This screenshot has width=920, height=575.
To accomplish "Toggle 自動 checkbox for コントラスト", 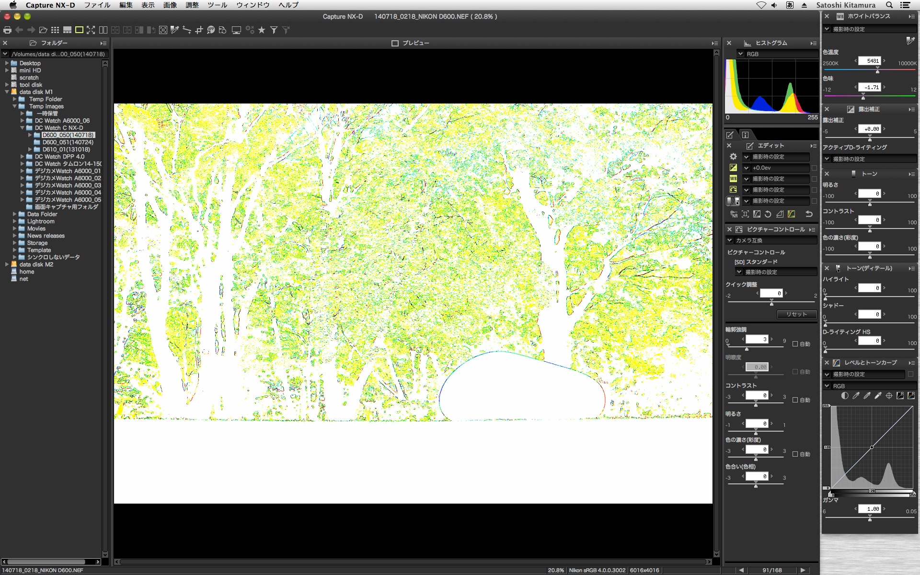I will pos(795,400).
